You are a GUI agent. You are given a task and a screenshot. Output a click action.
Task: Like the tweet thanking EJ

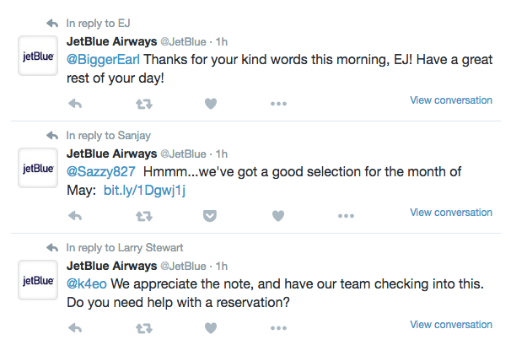pos(211,104)
